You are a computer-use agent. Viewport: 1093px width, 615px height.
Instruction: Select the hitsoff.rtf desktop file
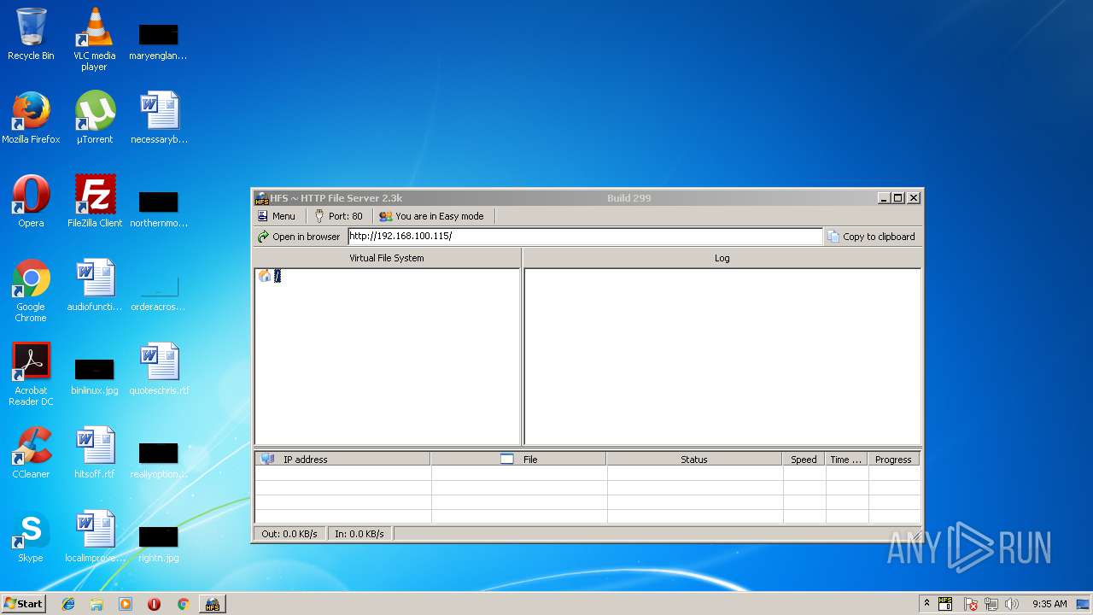95,453
